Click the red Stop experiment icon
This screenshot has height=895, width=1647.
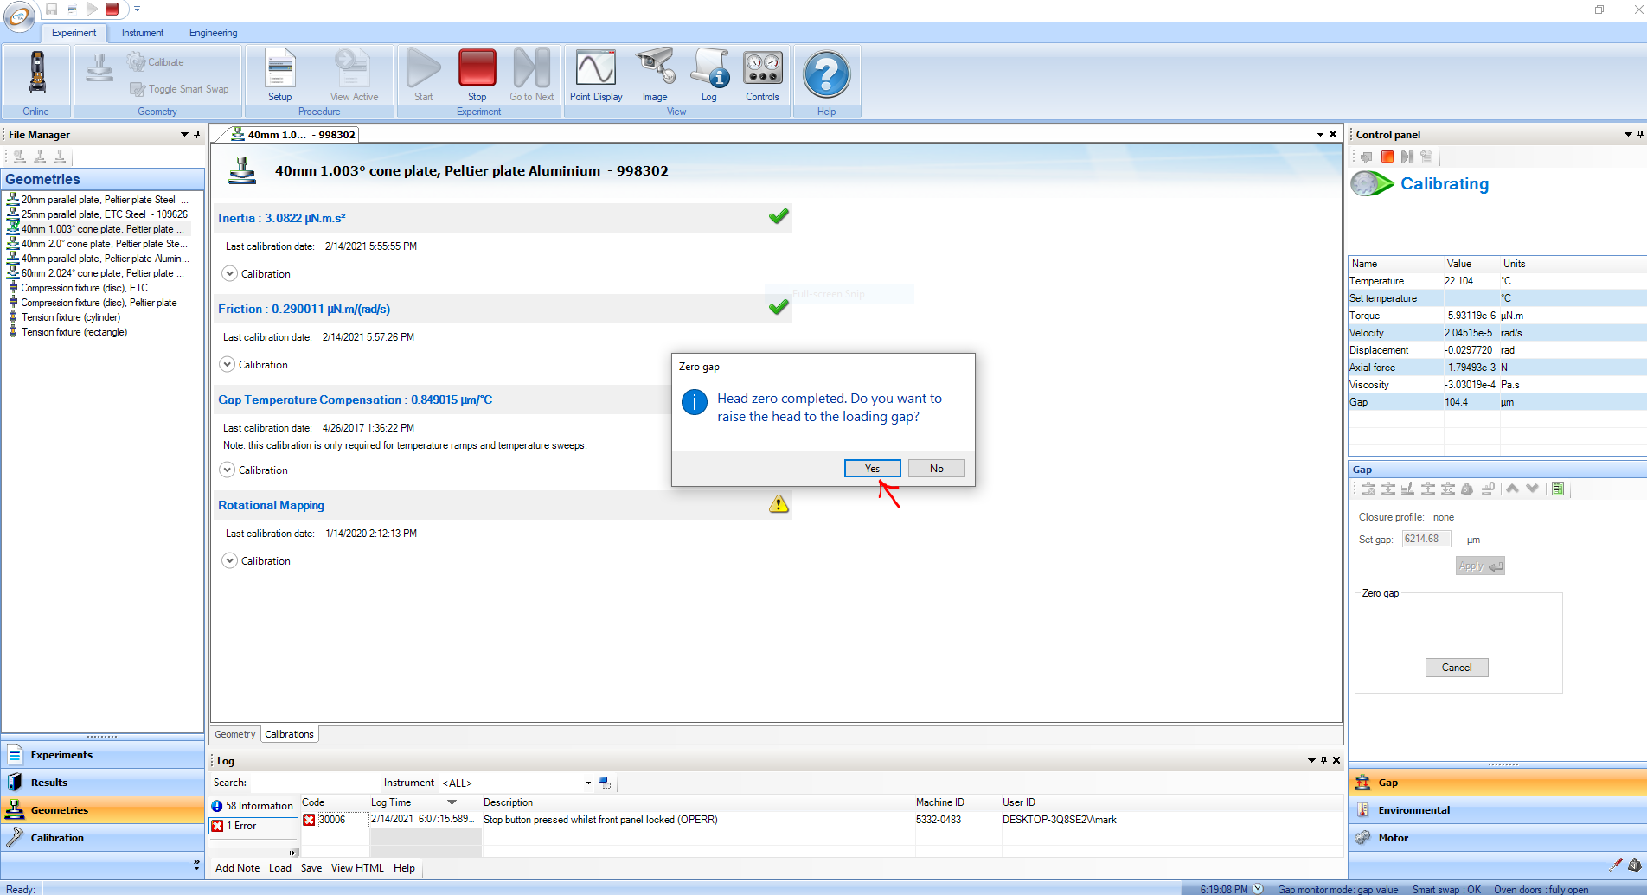click(477, 69)
